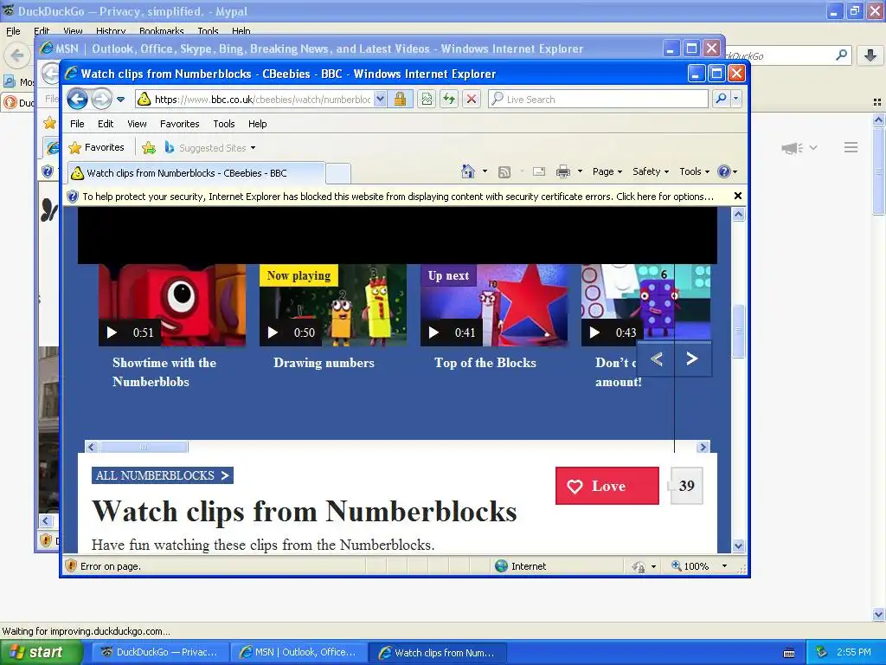Click the Refresh page icon
The image size is (886, 665).
(x=449, y=100)
